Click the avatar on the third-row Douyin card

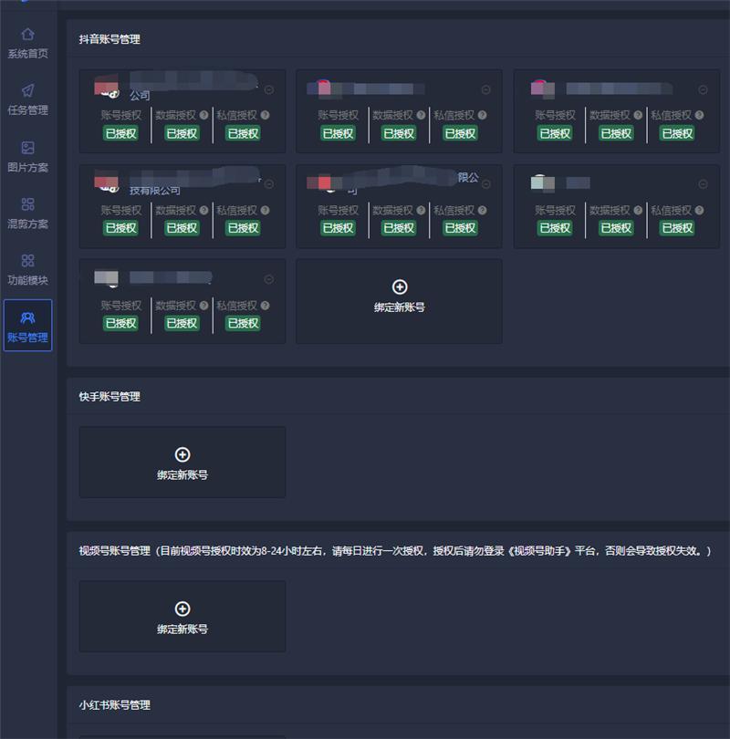[107, 278]
